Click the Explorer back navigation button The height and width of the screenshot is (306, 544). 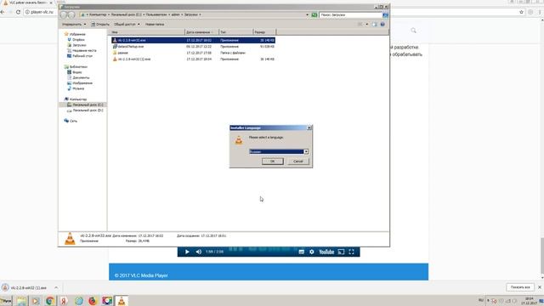click(x=64, y=15)
